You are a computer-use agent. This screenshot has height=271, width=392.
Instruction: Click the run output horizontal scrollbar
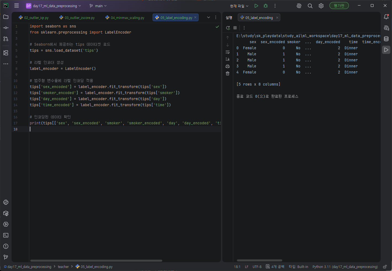[259, 260]
